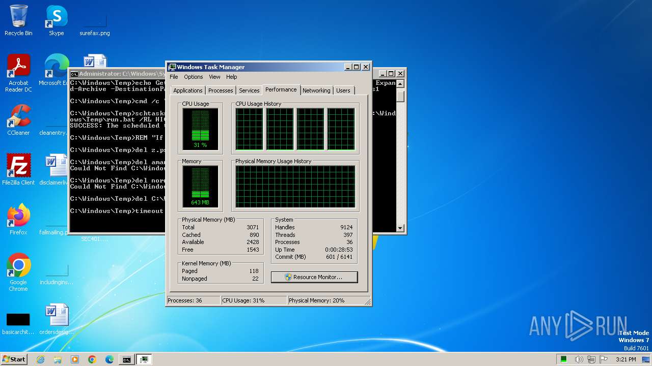Click network status tray icon
The width and height of the screenshot is (652, 366).
591,359
